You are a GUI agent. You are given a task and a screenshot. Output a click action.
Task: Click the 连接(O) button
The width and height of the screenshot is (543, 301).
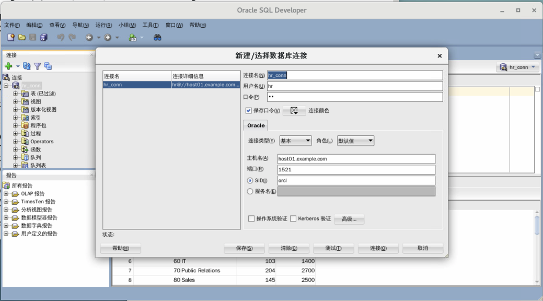coord(378,248)
